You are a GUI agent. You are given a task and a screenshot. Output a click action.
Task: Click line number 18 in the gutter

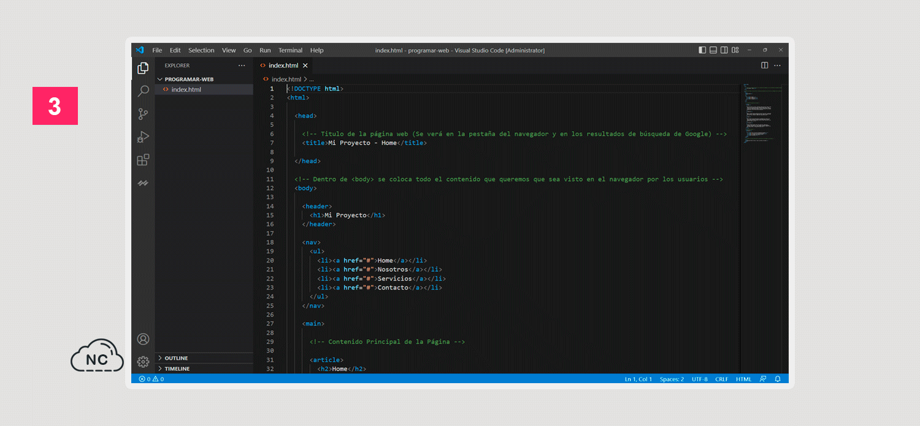tap(270, 242)
